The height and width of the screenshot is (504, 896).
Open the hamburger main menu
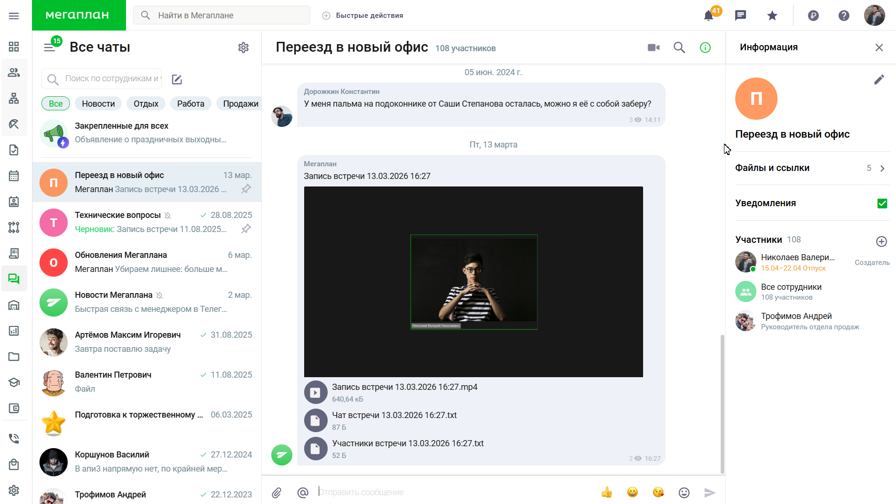(x=14, y=16)
